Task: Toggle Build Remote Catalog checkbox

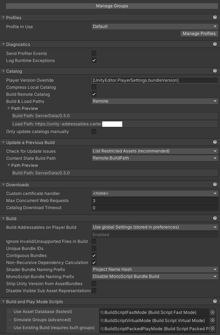Action: (x=94, y=94)
